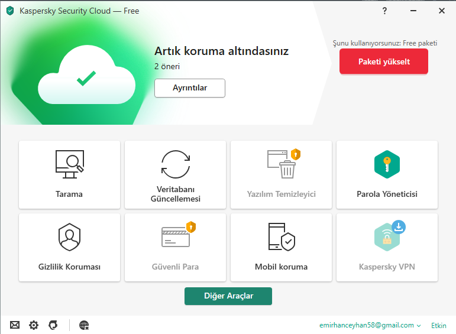Minimize the Kaspersky window
Image resolution: width=456 pixels, height=334 pixels.
click(413, 11)
